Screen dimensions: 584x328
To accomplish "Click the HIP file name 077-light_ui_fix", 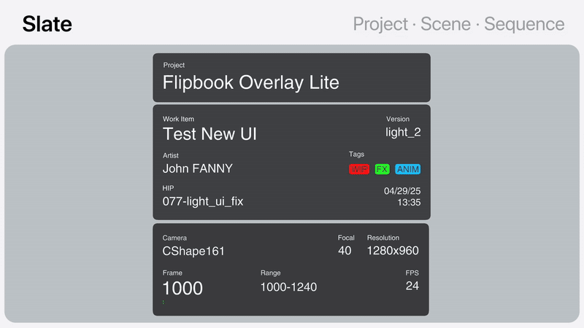I will (202, 201).
